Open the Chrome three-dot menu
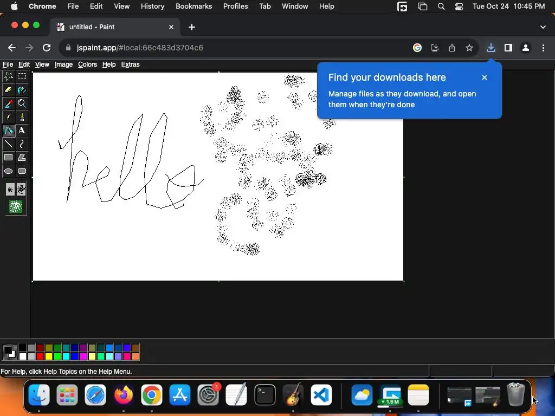 point(543,48)
